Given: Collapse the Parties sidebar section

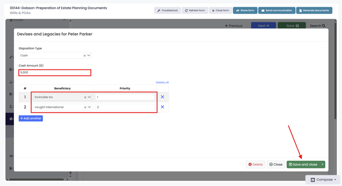Looking at the screenshot, I should pyautogui.click(x=64, y=20).
